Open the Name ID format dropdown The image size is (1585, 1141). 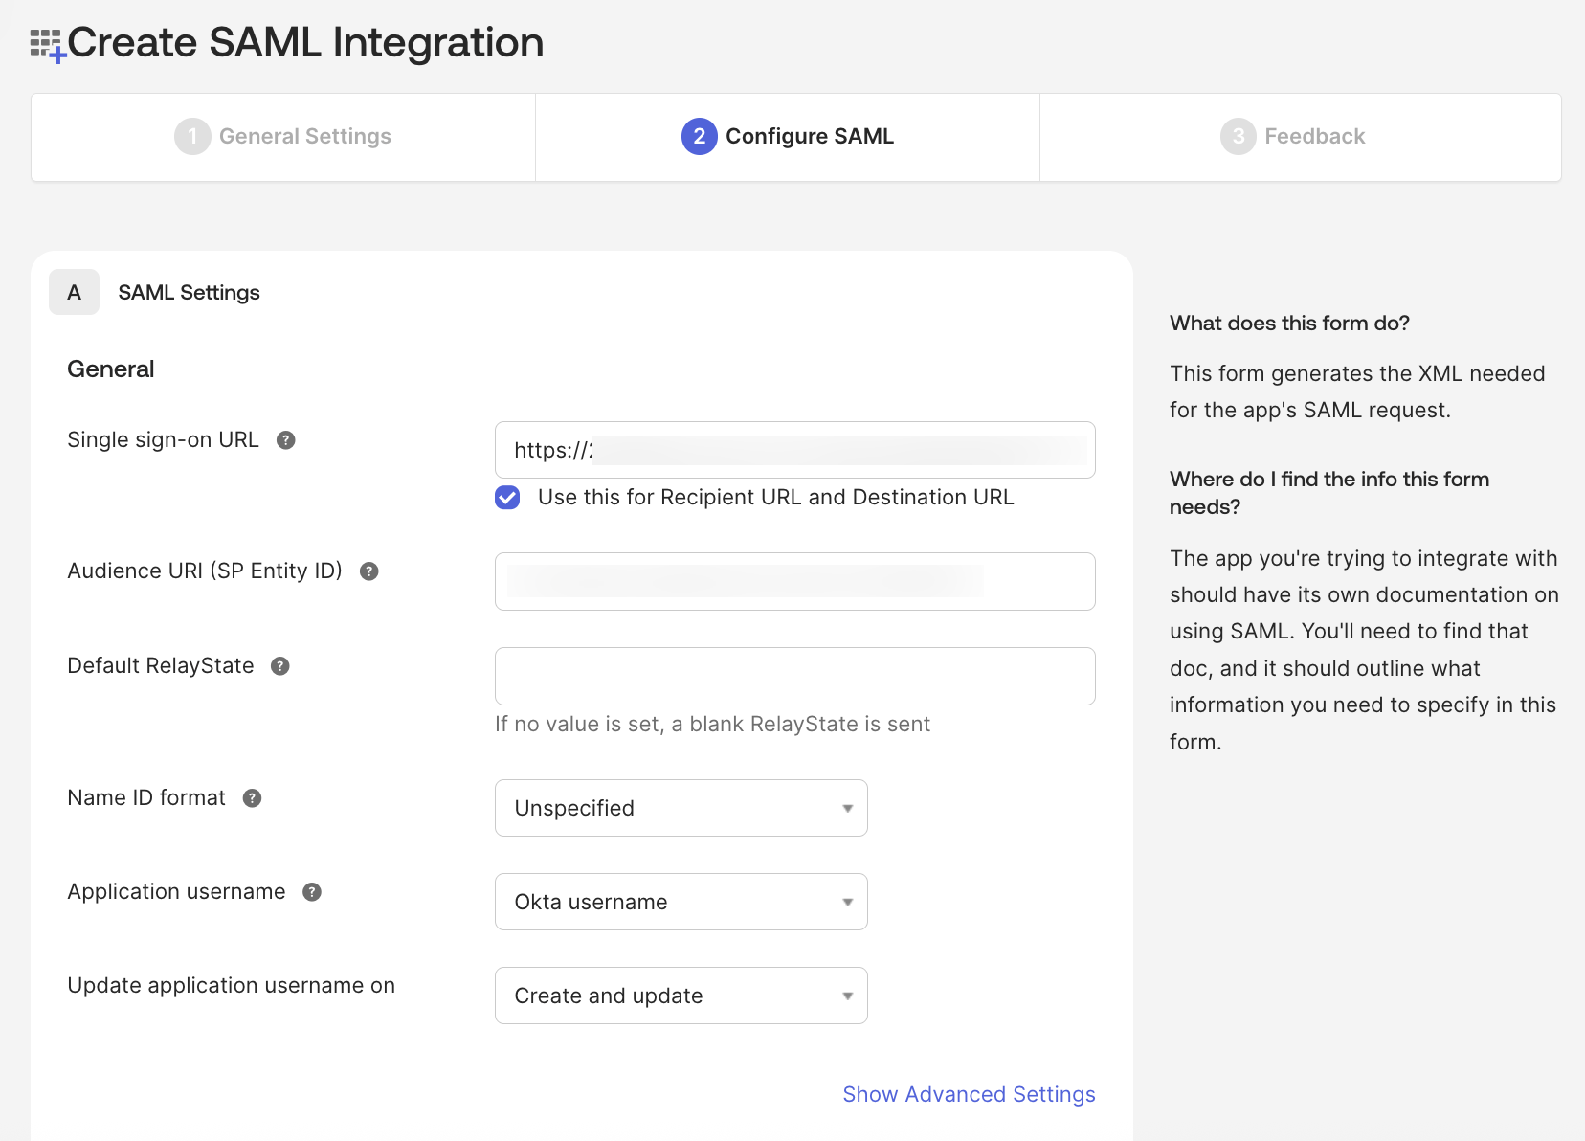point(680,807)
